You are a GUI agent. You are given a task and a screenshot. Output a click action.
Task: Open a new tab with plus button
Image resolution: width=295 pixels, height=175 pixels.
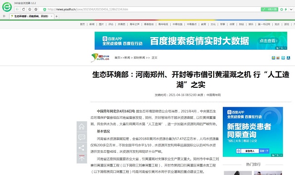click(56, 16)
